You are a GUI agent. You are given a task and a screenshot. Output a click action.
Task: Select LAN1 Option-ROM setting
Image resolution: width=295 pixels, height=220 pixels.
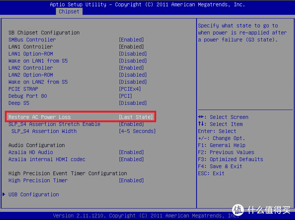coord(31,54)
